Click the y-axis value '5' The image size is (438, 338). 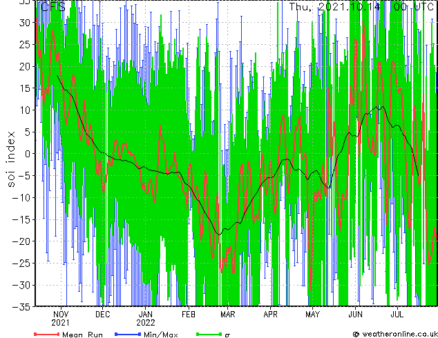pos(28,132)
